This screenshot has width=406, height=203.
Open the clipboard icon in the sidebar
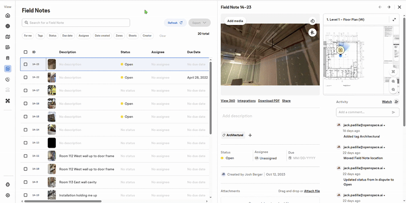click(x=8, y=58)
